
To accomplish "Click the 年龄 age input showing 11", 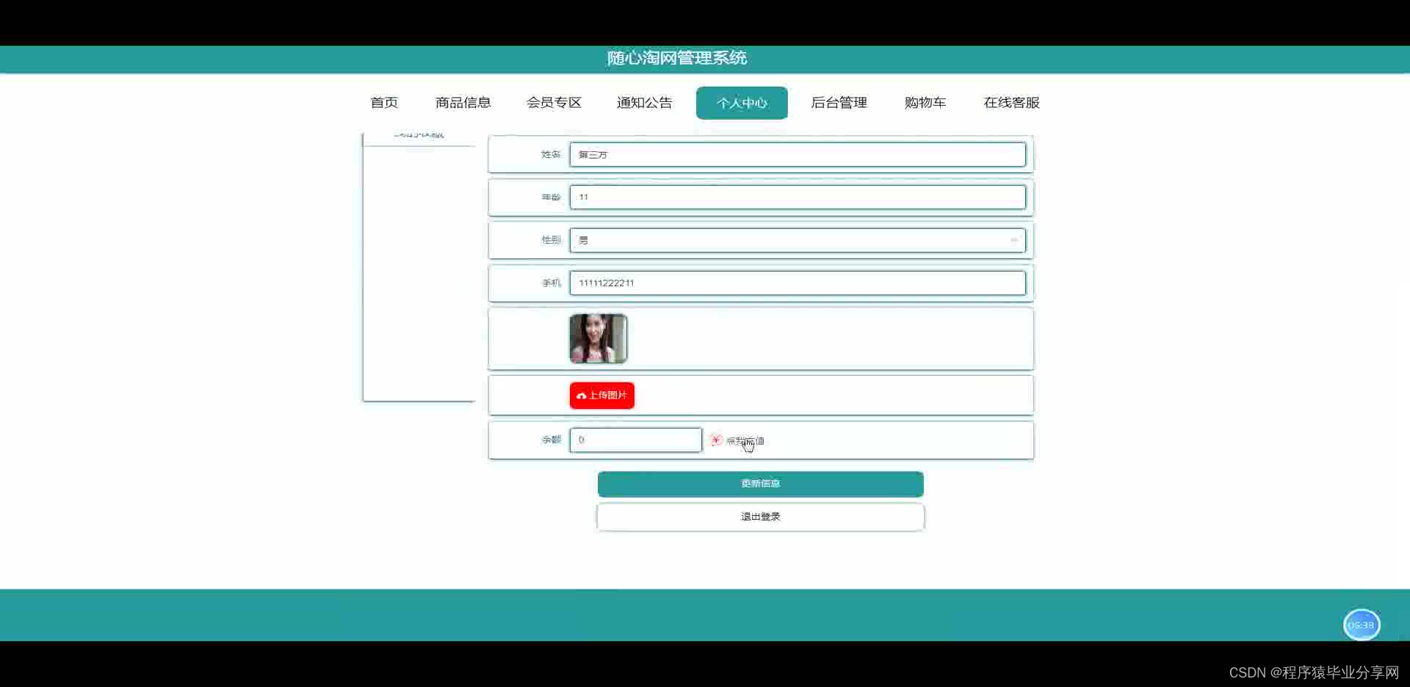I will 798,197.
